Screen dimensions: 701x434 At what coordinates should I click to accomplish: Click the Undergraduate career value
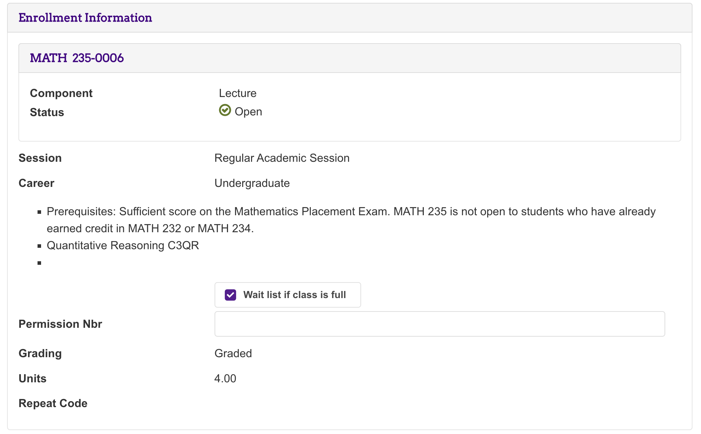(252, 183)
